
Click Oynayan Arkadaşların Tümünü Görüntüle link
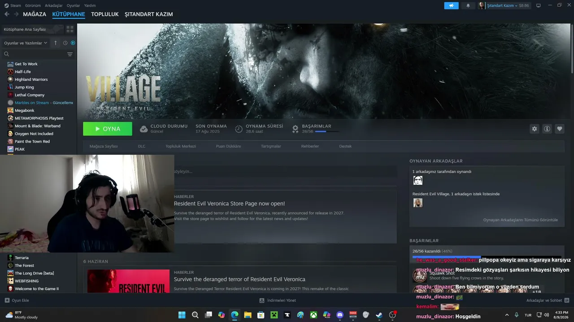tap(521, 220)
